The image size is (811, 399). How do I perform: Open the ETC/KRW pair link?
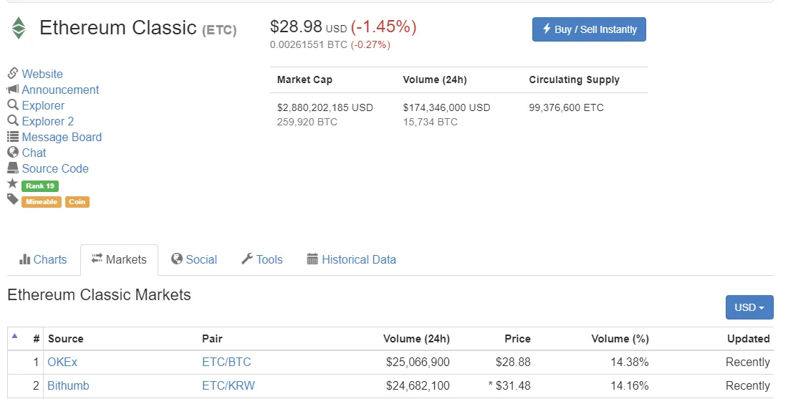[228, 386]
